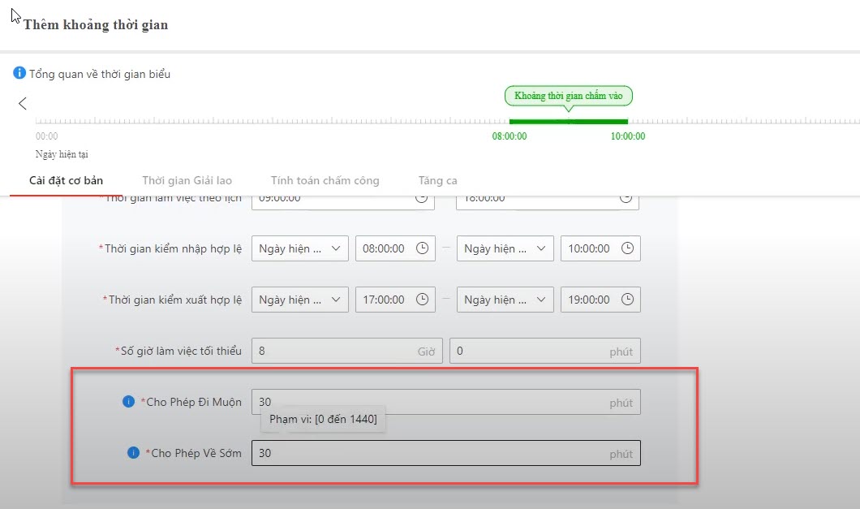The image size is (860, 509).
Task: Go to the Tăng ca tab
Action: 437,180
